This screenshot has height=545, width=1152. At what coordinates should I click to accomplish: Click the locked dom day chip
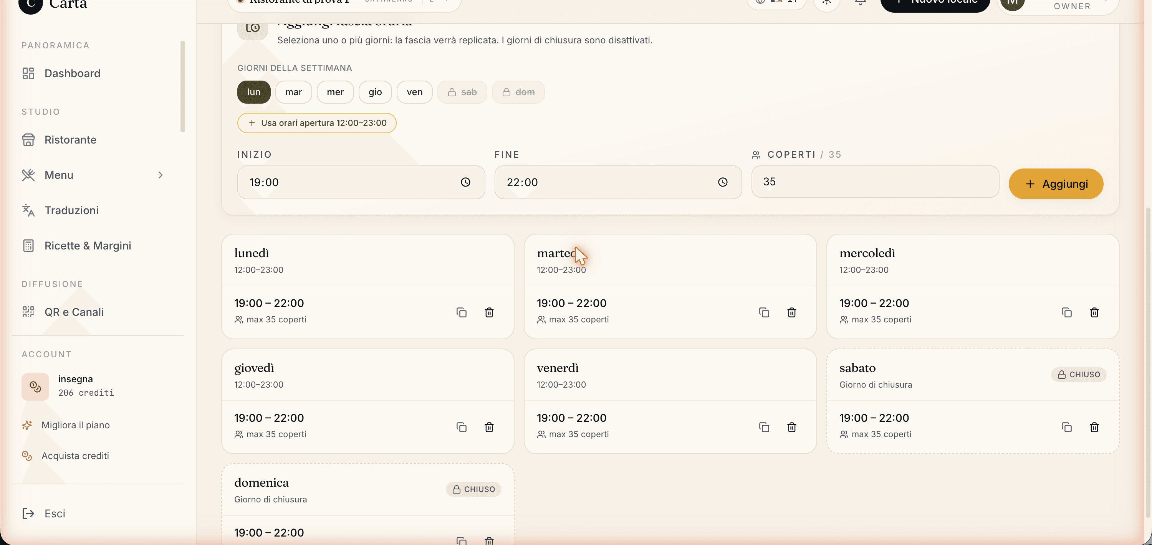pyautogui.click(x=518, y=92)
